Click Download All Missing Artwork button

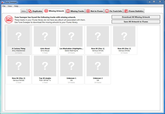(x=136, y=17)
